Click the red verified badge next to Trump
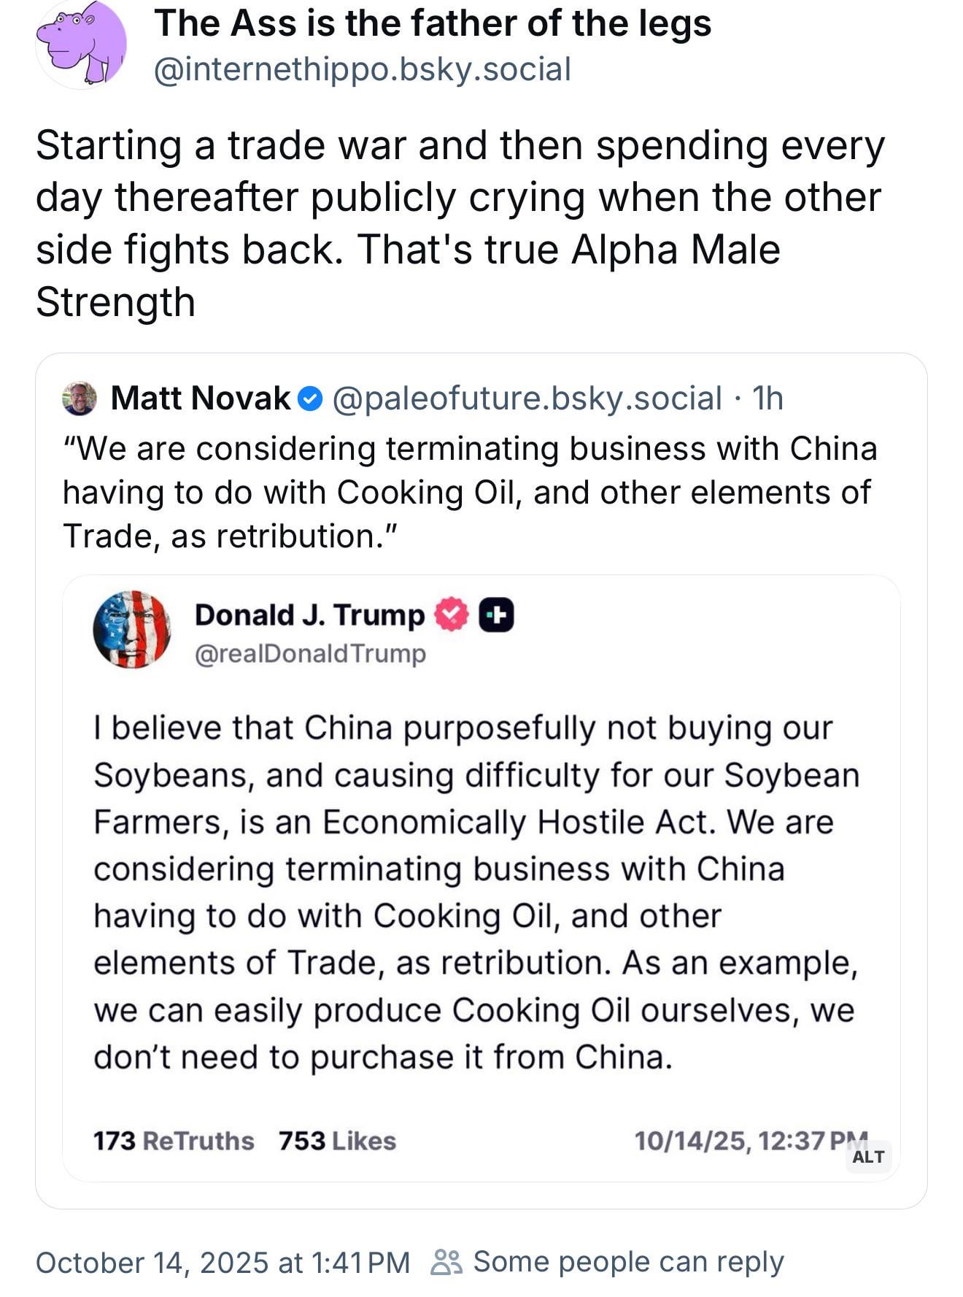Image resolution: width=963 pixels, height=1297 pixels. [452, 615]
